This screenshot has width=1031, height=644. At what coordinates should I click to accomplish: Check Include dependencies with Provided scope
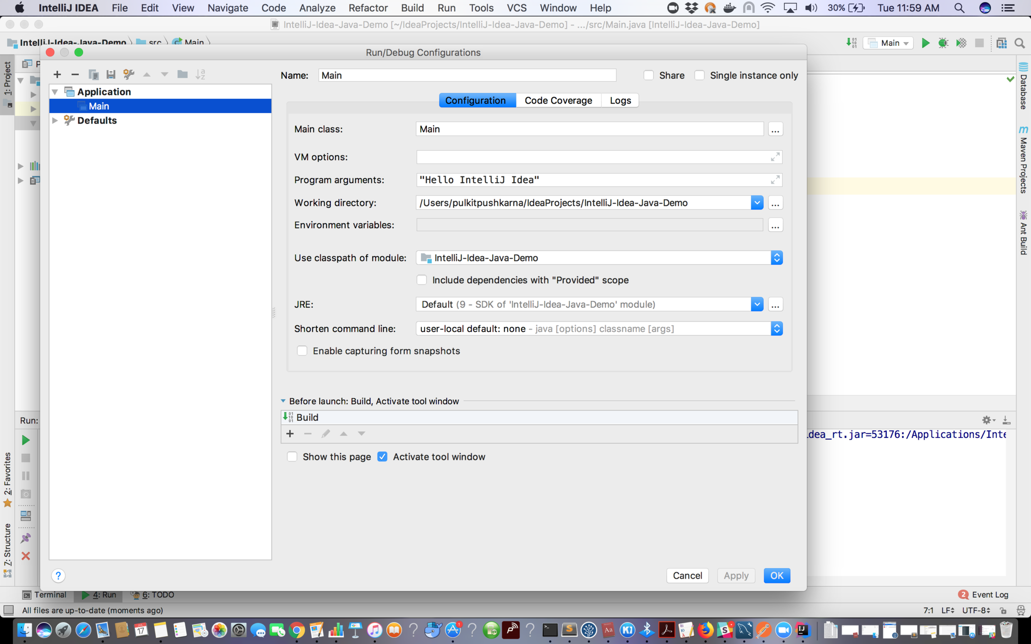421,280
